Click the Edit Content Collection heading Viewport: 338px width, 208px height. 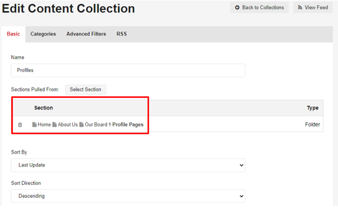click(69, 8)
